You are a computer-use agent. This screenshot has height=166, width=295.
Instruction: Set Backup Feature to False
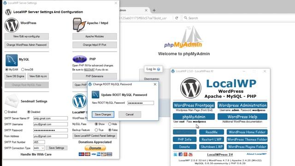tap(110, 130)
